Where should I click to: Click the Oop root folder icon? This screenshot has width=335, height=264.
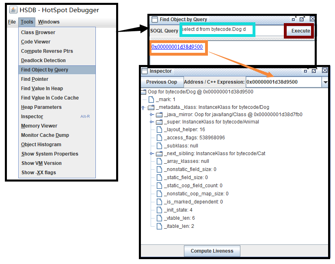pyautogui.click(x=144, y=92)
